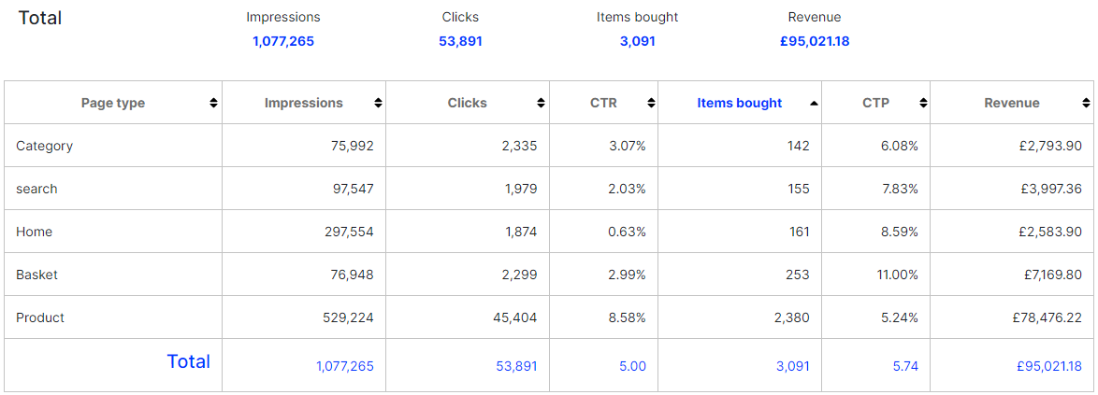Select the search page type row

(x=36, y=189)
